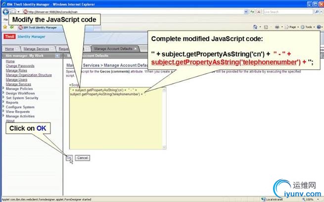The width and height of the screenshot is (324, 202).
Task: Open the Manage Users link
Action: coord(16,80)
